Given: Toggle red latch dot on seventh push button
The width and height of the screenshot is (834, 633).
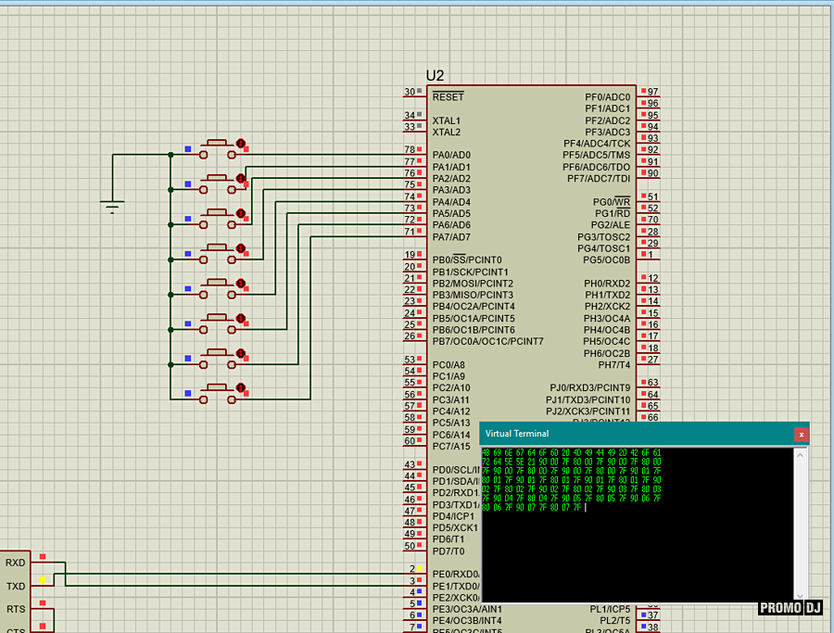Looking at the screenshot, I should (241, 353).
